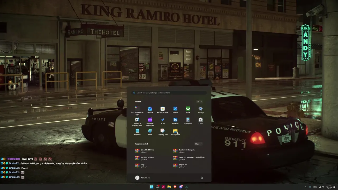Viewport: 338px width, 190px height.
Task: Switch ENG input language indicator
Action: 315,187
